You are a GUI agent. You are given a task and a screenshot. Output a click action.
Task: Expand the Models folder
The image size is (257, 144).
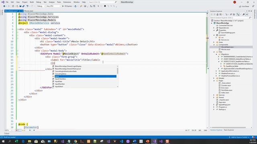pos(214,78)
